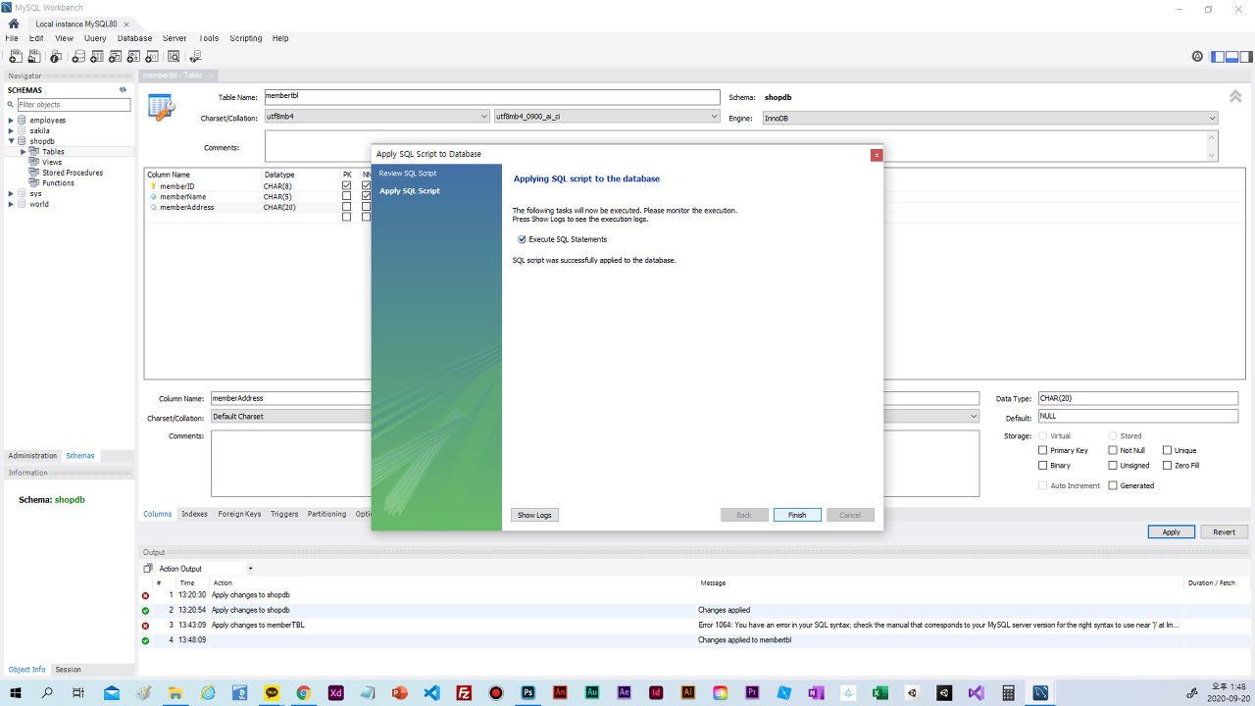Click the Table Name input field
This screenshot has height=706, width=1255.
(491, 97)
